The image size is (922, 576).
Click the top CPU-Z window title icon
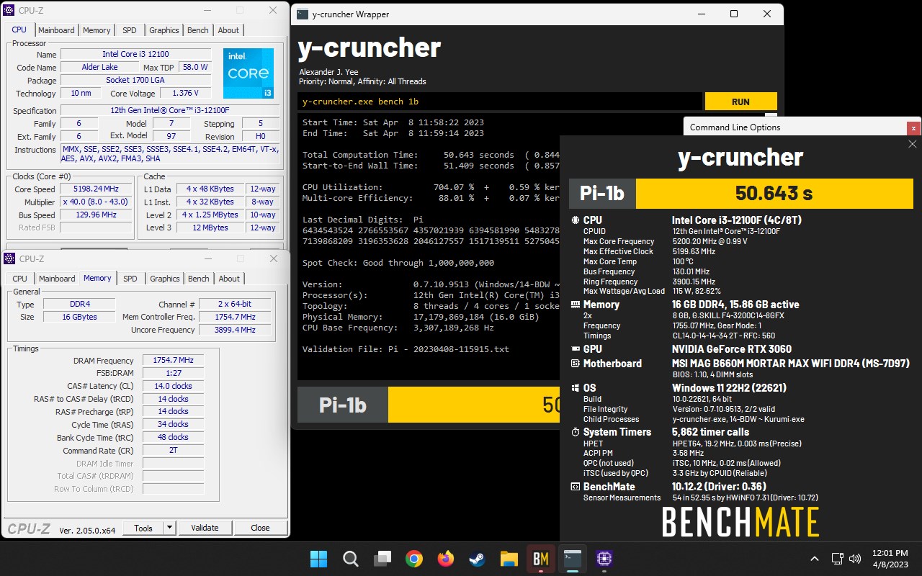click(9, 10)
